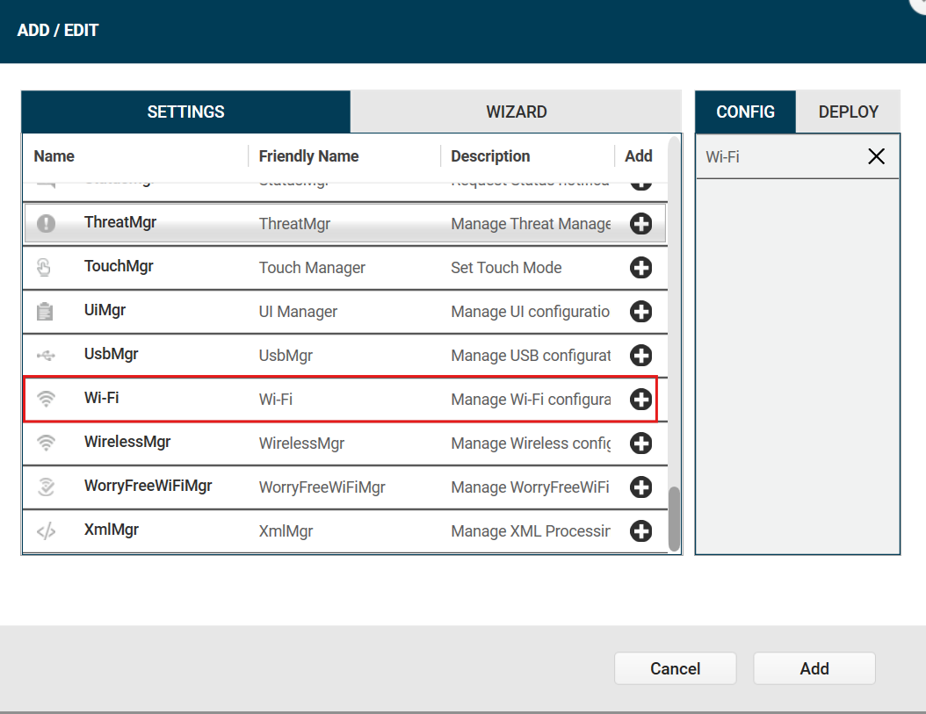Select the TouchMgr touch gesture icon
The width and height of the screenshot is (926, 714).
(44, 267)
